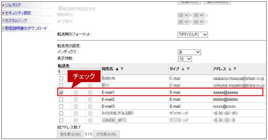Screen dimensions: 268x140
Task: Click the aaaaa@aaaaa address cell
Action: pyautogui.click(x=225, y=92)
